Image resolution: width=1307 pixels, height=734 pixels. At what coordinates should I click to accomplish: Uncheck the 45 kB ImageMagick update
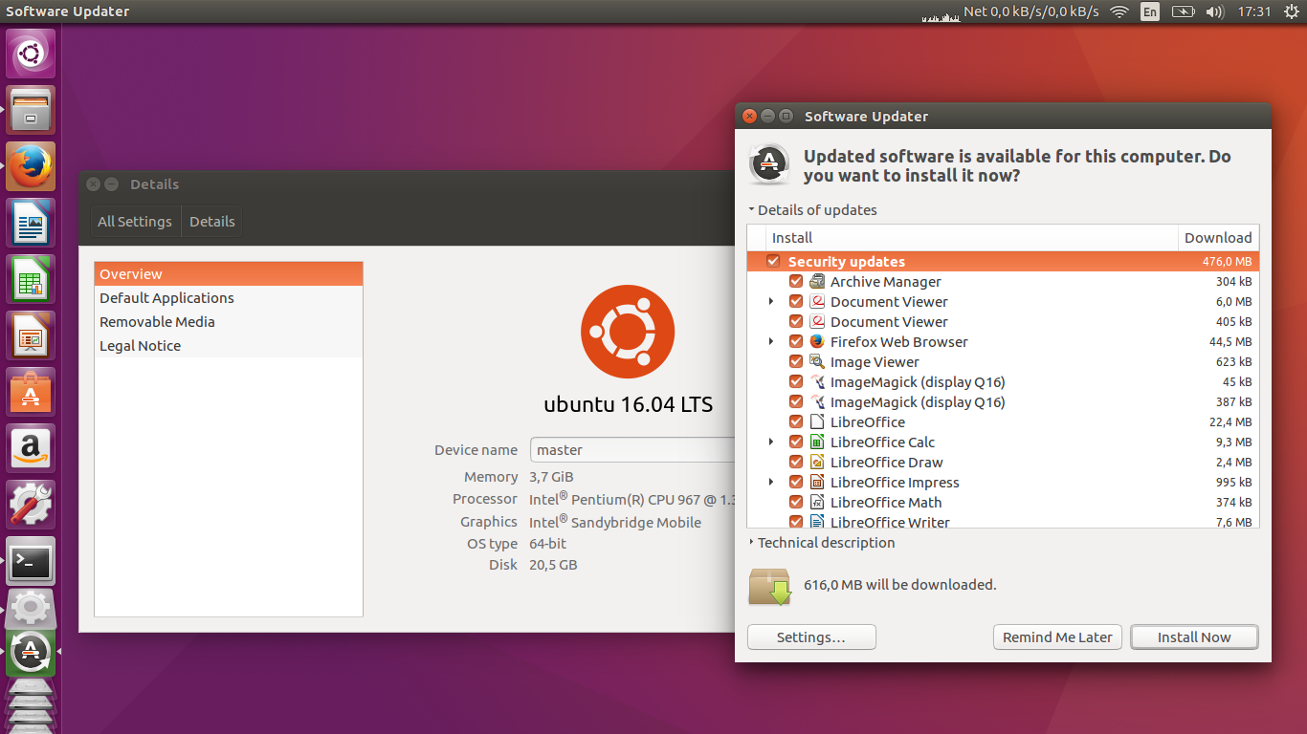(x=795, y=381)
